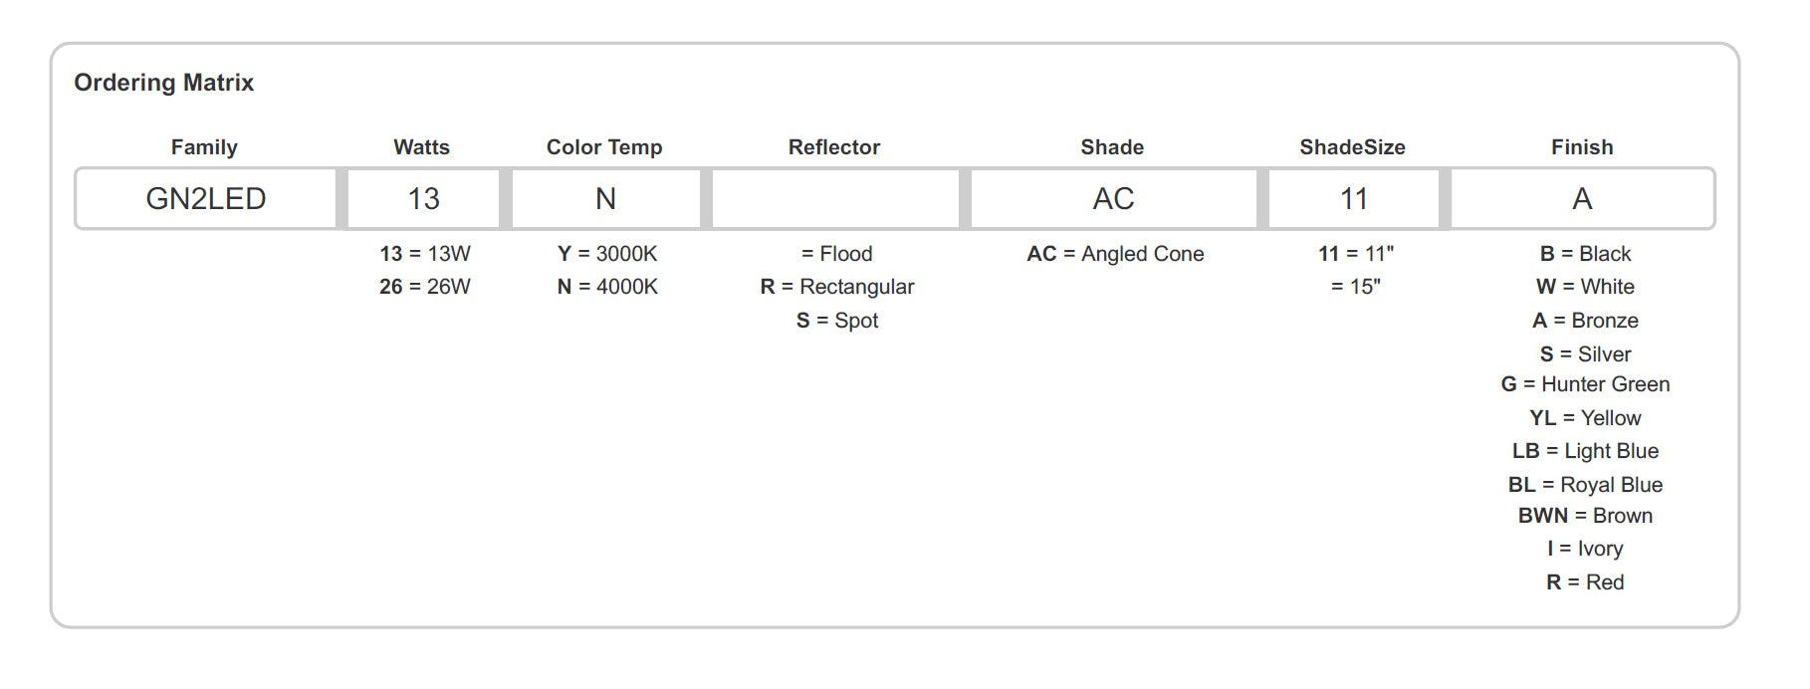This screenshot has width=1810, height=689.
Task: Click the Angled Cone shade option
Action: pos(1115,254)
